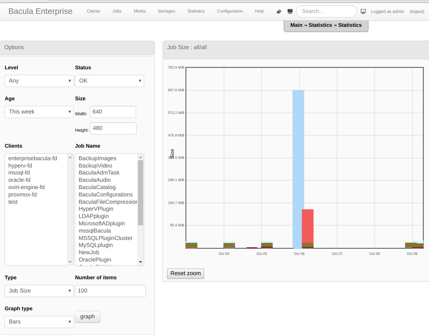Focus the Width input showing 640
This screenshot has width=429, height=335.
113,112
